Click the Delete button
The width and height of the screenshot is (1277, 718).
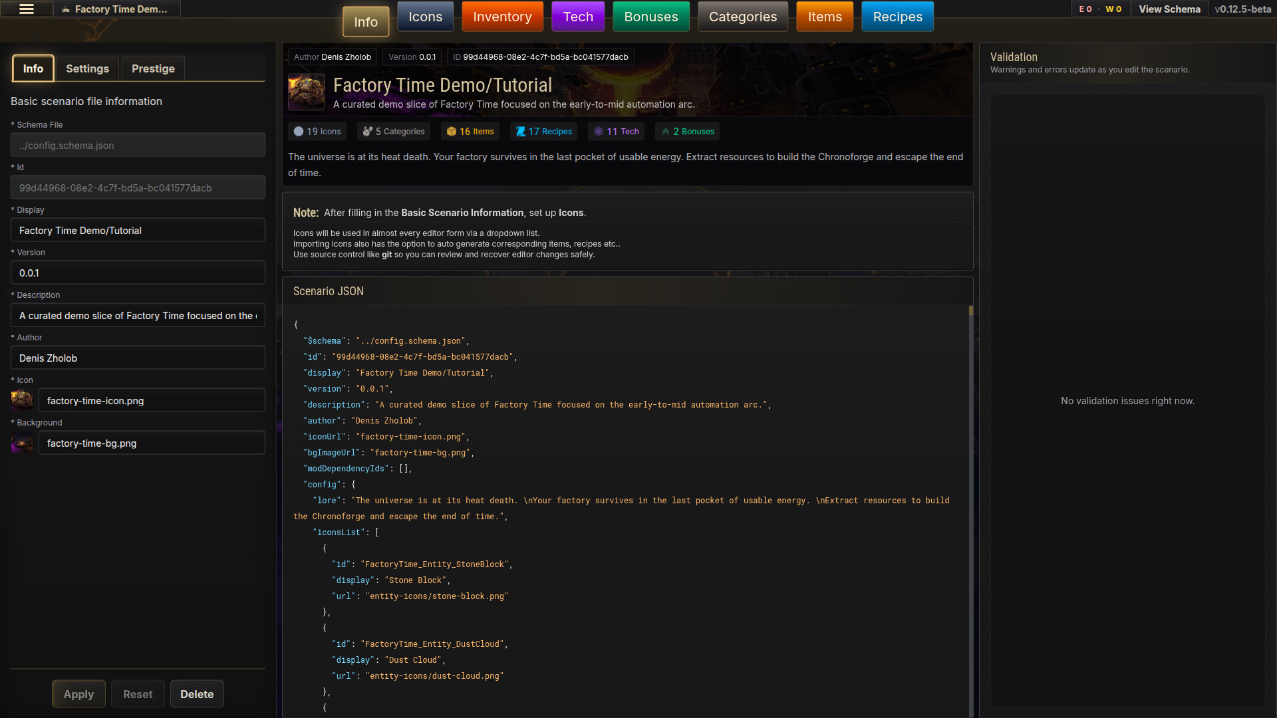197,694
